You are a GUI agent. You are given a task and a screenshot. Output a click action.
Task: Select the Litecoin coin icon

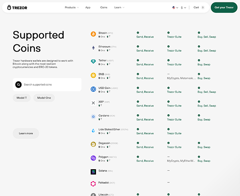(x=93, y=194)
